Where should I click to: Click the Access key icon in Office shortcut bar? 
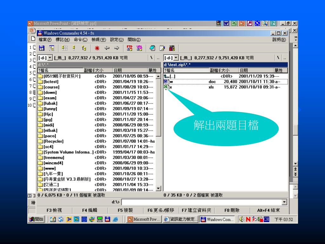(x=249, y=23)
